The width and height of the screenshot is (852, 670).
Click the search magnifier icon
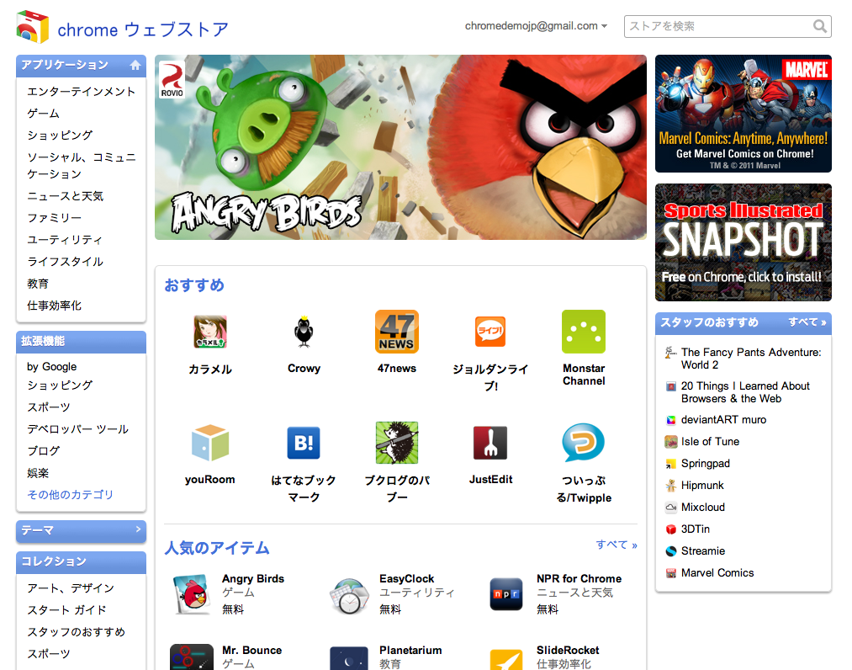(x=819, y=26)
